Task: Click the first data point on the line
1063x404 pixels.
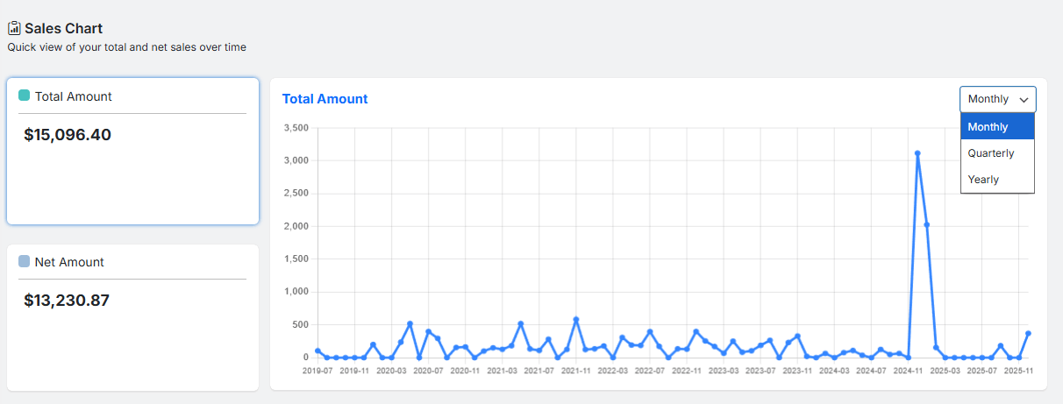Action: [x=317, y=351]
